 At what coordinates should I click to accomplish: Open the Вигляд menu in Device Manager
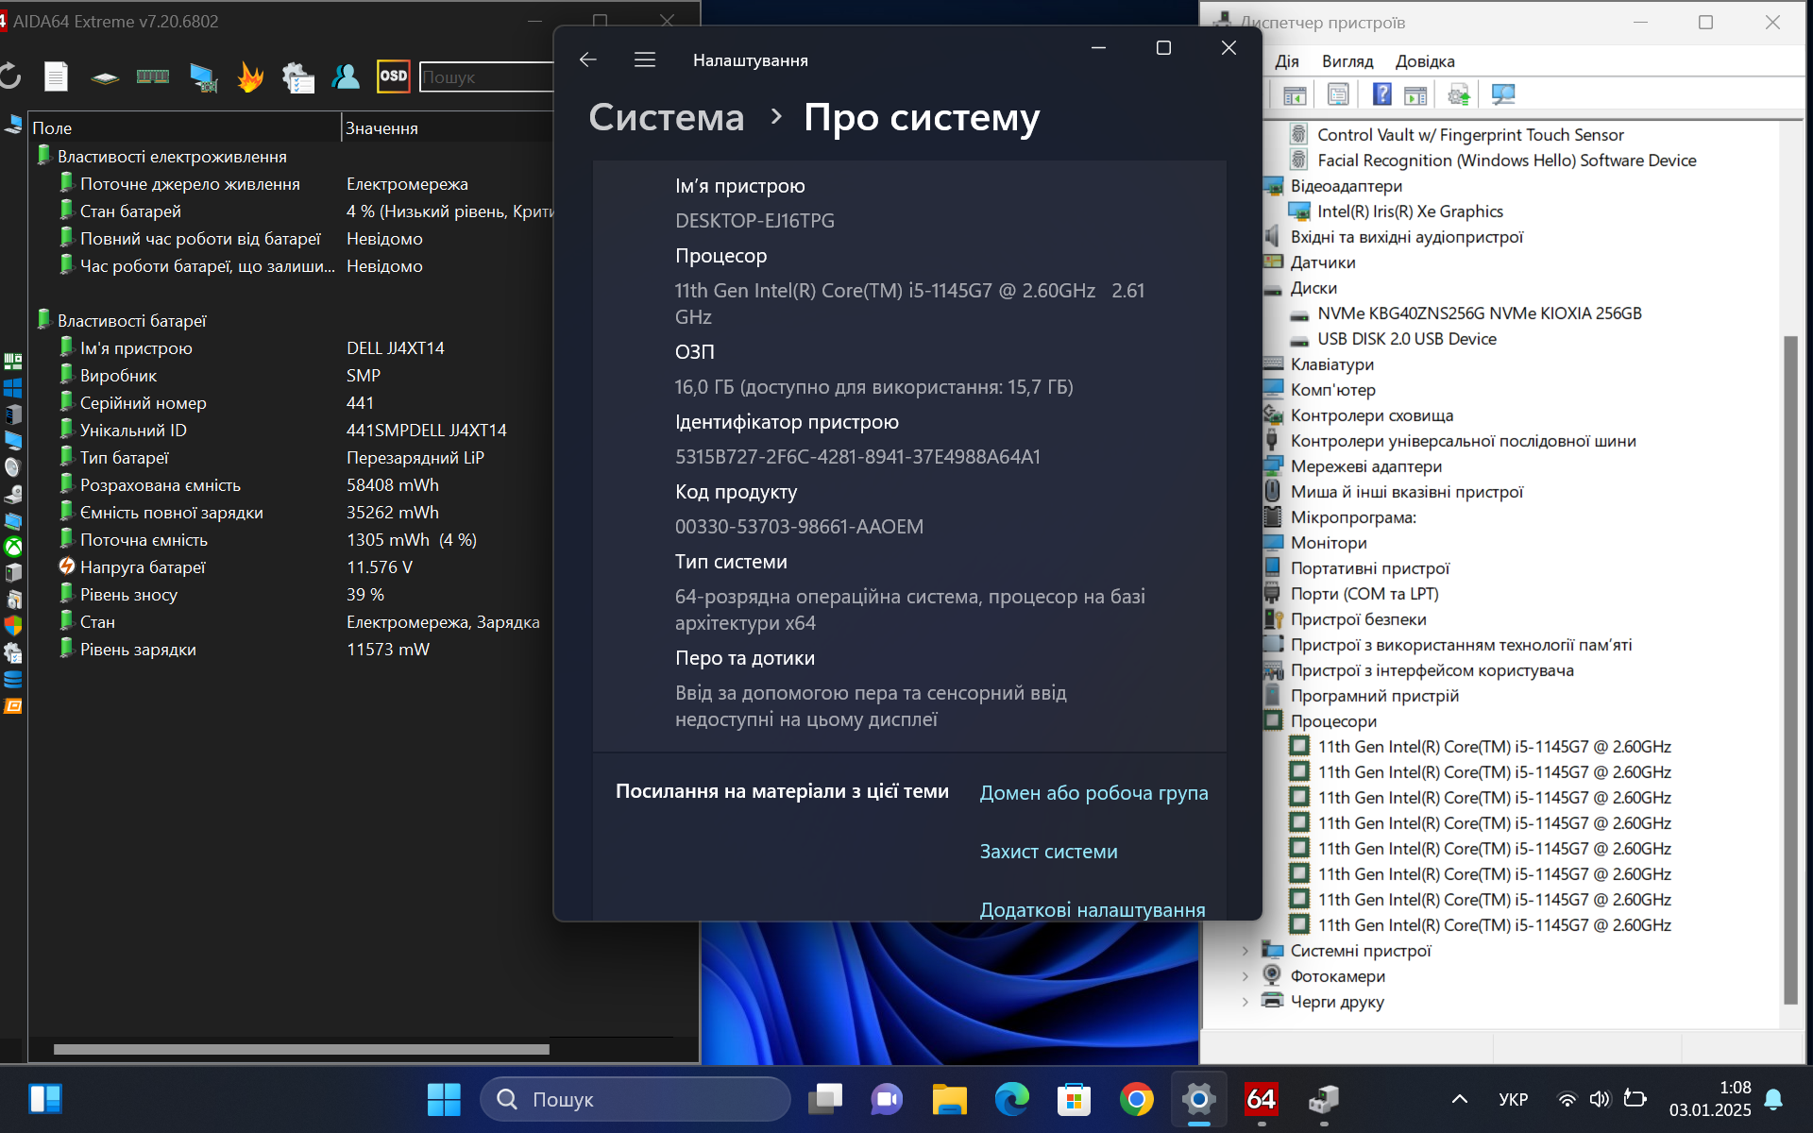click(x=1347, y=61)
